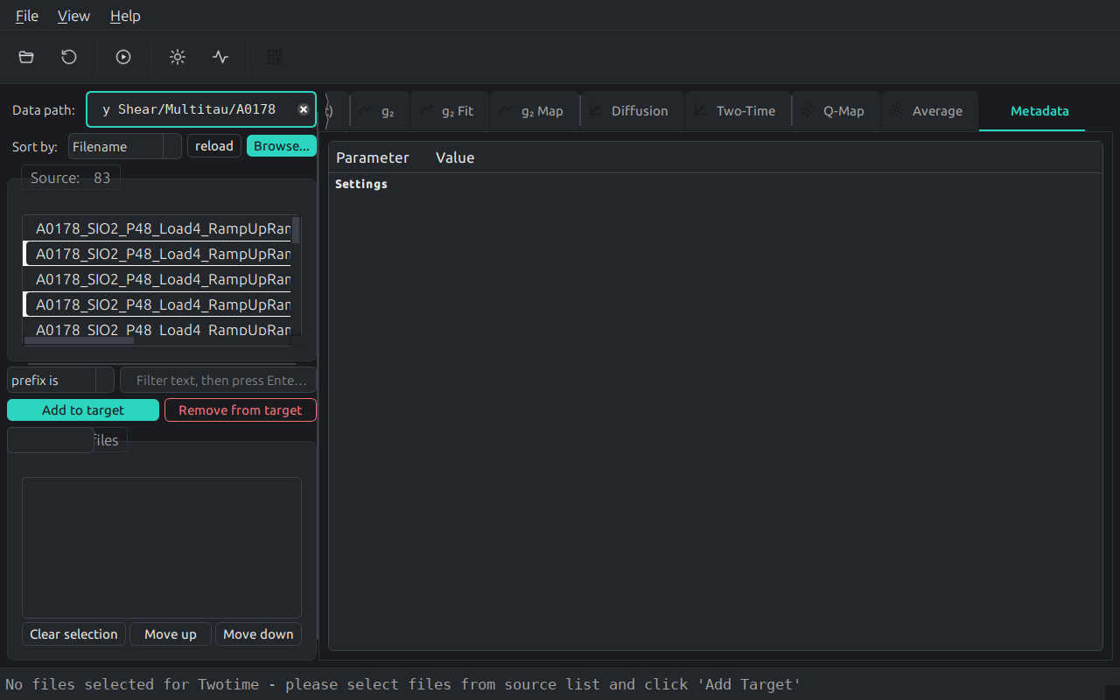Viewport: 1120px width, 700px height.
Task: Clear the Data path with x icon
Action: (x=304, y=109)
